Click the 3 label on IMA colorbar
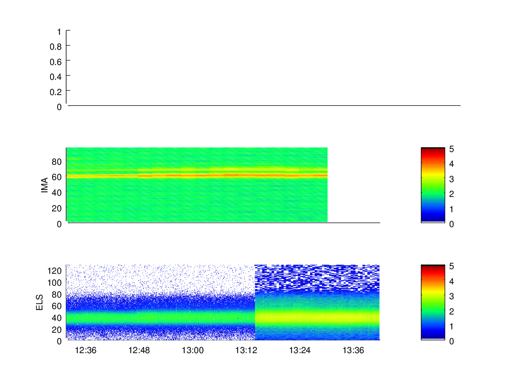Screen dimensions: 509x382 [452, 179]
